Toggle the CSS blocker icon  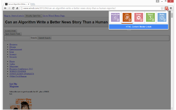(127, 17)
